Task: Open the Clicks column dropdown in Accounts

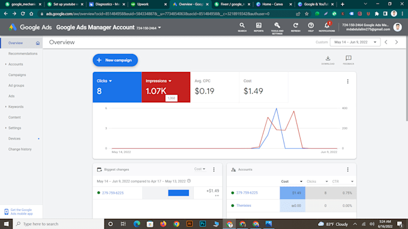Action: coord(317,182)
